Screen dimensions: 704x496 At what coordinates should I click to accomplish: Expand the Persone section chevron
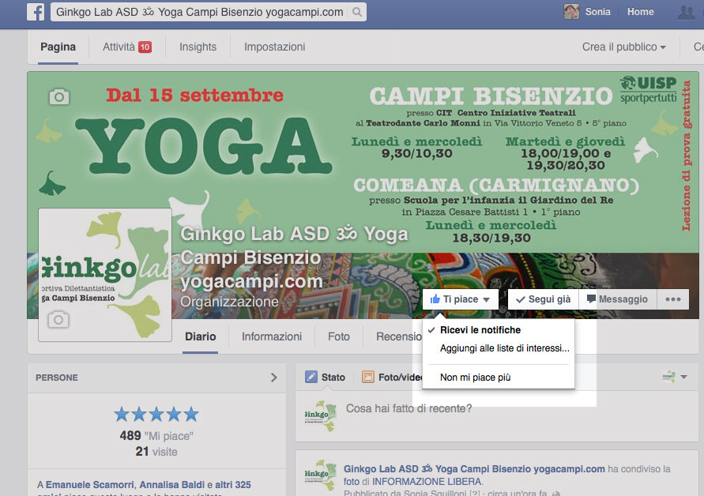coord(273,378)
